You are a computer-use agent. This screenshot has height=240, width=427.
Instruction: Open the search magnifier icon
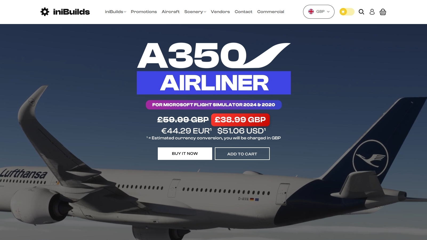361,12
